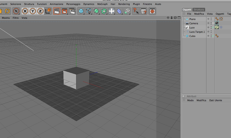Image resolution: width=231 pixels, height=138 pixels.
Task: Toggle the viewport maximize view icon
Action: (179, 17)
